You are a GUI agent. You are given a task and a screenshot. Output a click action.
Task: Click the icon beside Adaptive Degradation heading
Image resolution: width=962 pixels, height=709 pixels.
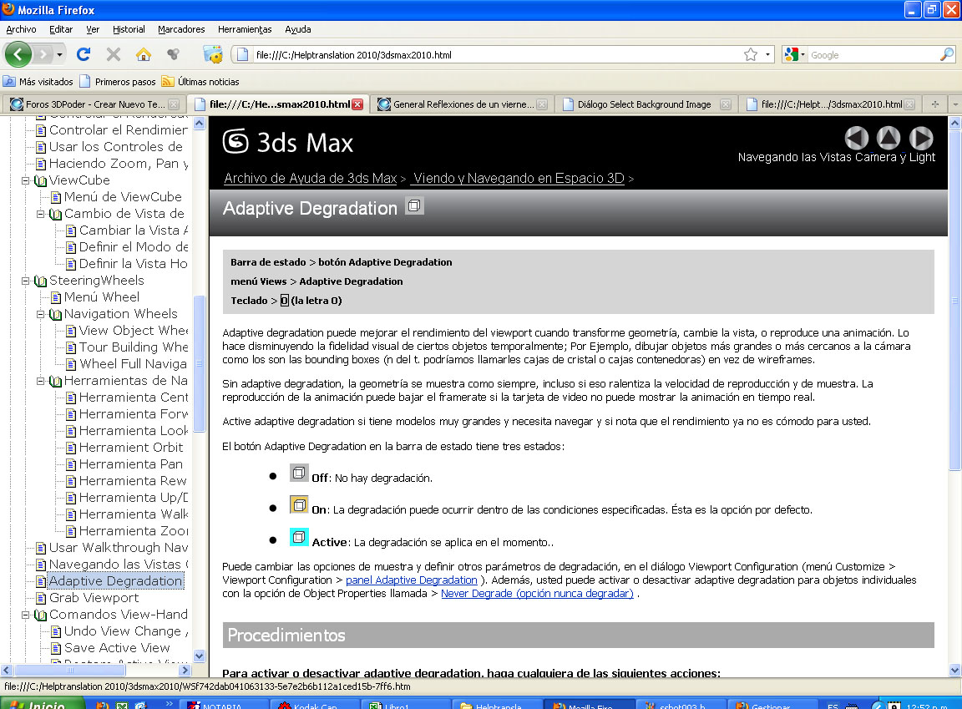[414, 205]
